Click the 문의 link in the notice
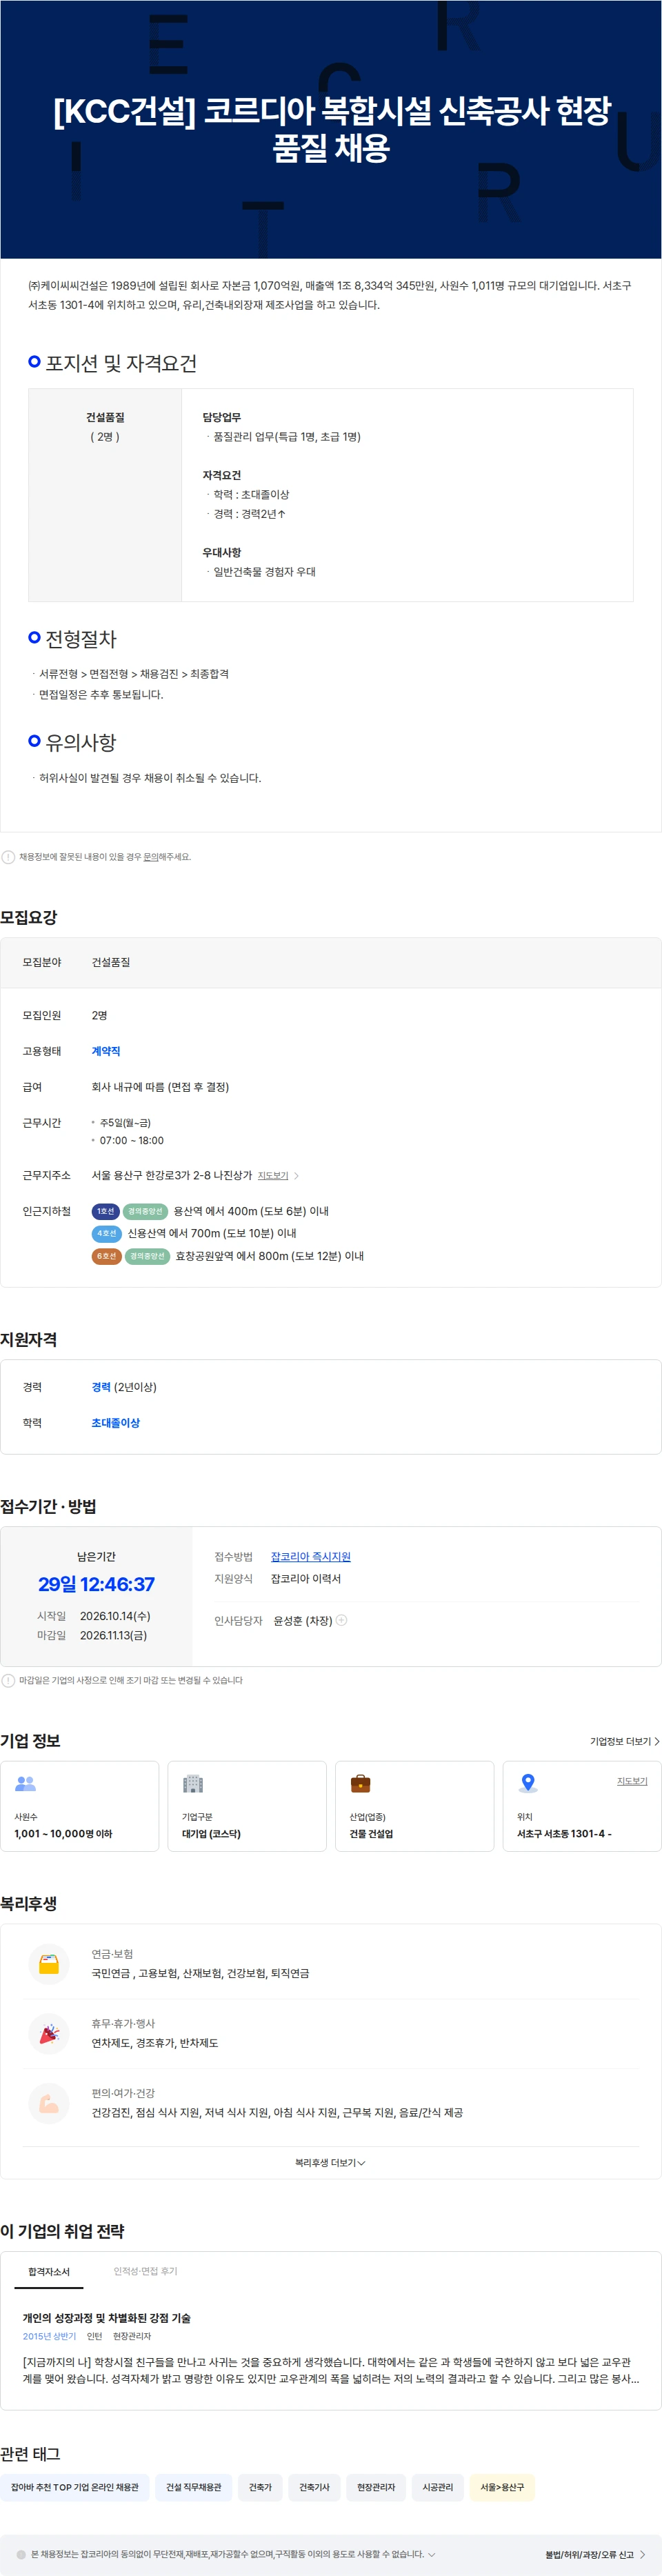 [x=151, y=857]
